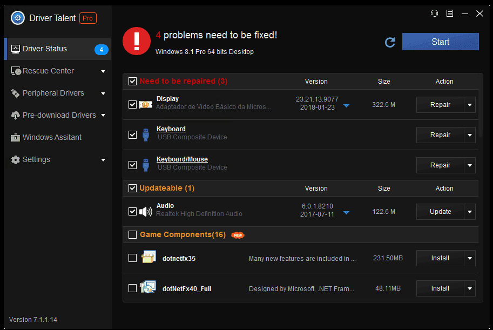493x330 pixels.
Task: Click the Display adapter device icon
Action: tap(146, 104)
